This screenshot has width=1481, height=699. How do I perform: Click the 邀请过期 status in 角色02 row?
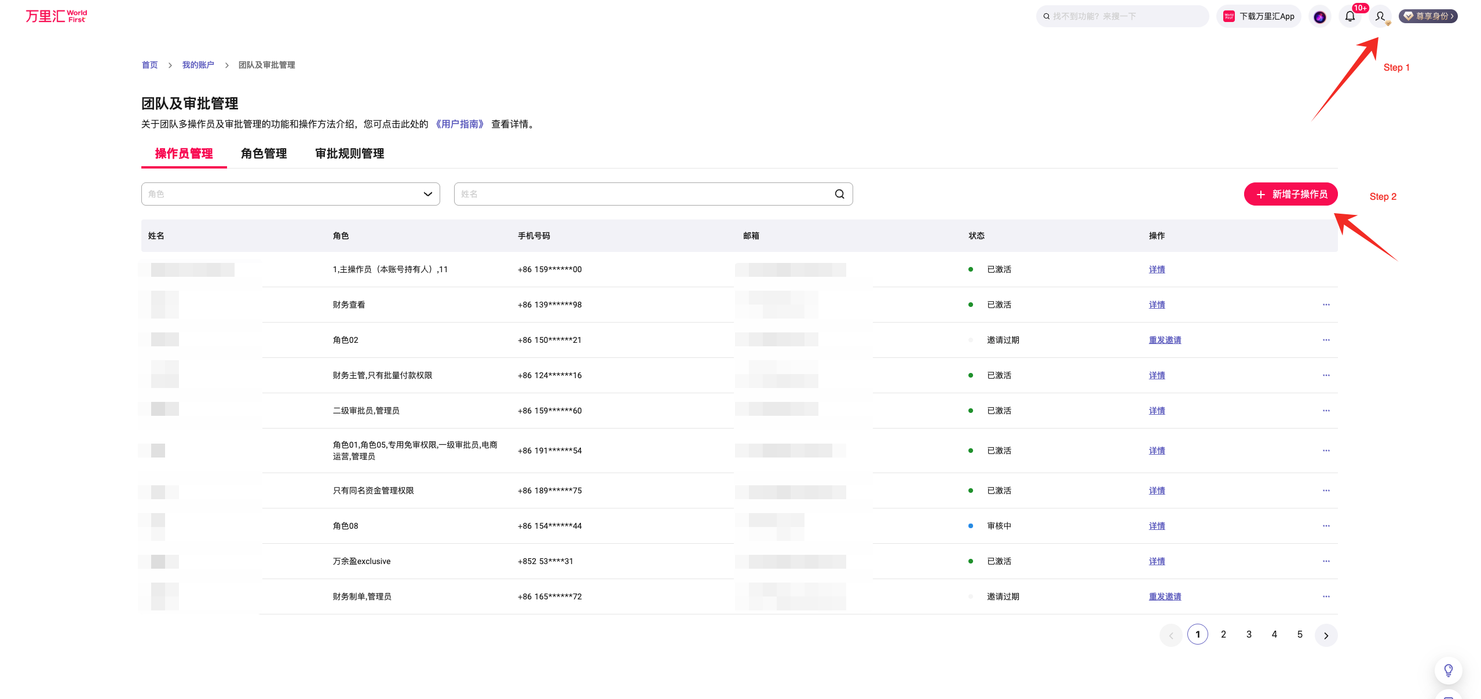(x=1003, y=340)
